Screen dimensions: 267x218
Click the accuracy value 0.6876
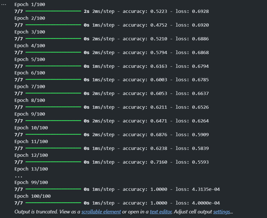pos(159,135)
